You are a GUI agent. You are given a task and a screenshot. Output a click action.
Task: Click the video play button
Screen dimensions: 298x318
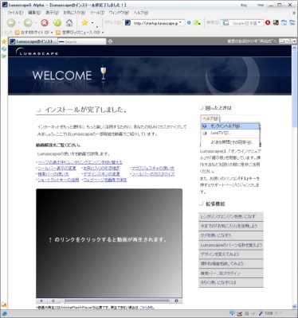pos(41,301)
